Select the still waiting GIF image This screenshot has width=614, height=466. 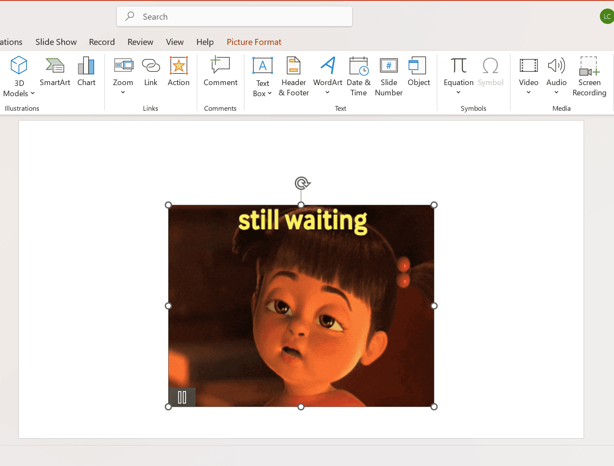tap(301, 306)
